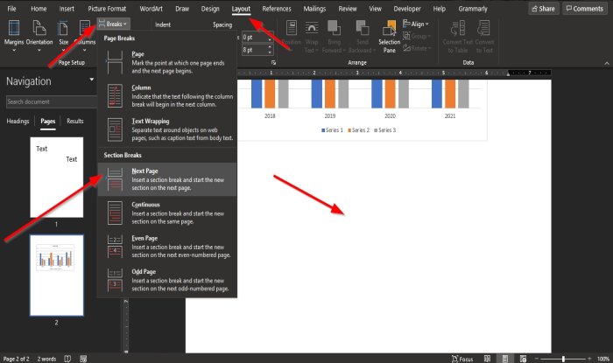The height and width of the screenshot is (363, 613).
Task: Insert a Page break
Action: tap(167, 62)
